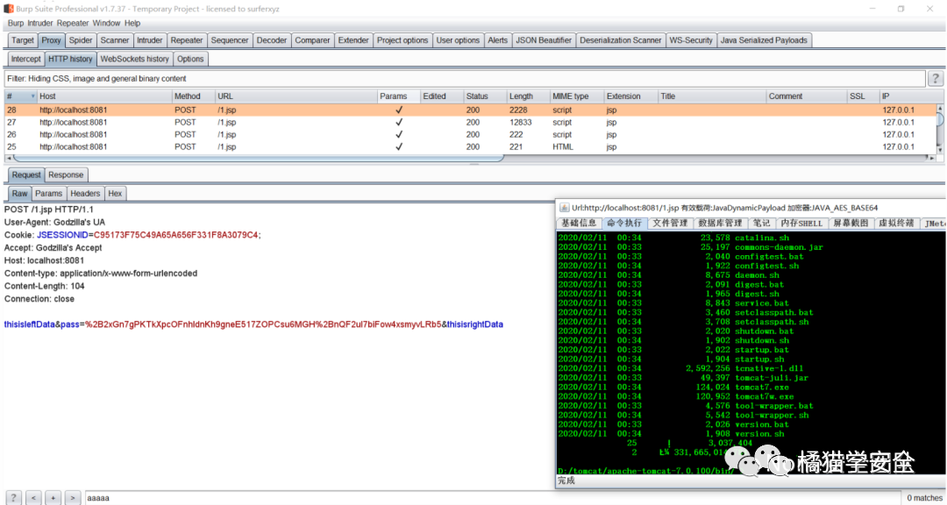947x505 pixels.
Task: Open the Burp menu
Action: tap(16, 23)
